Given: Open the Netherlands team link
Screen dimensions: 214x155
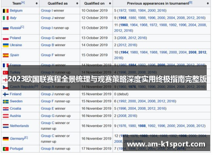Looking at the screenshot, I should [x=19, y=126].
